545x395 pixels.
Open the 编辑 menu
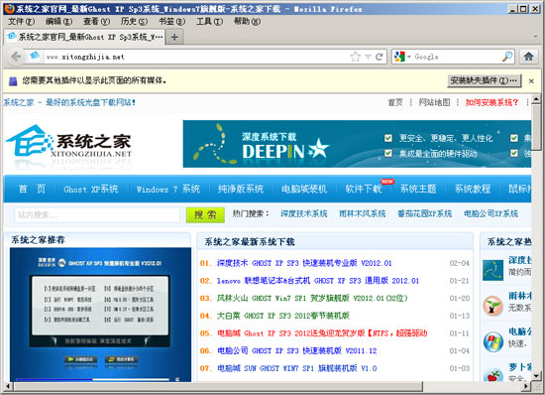coord(58,22)
